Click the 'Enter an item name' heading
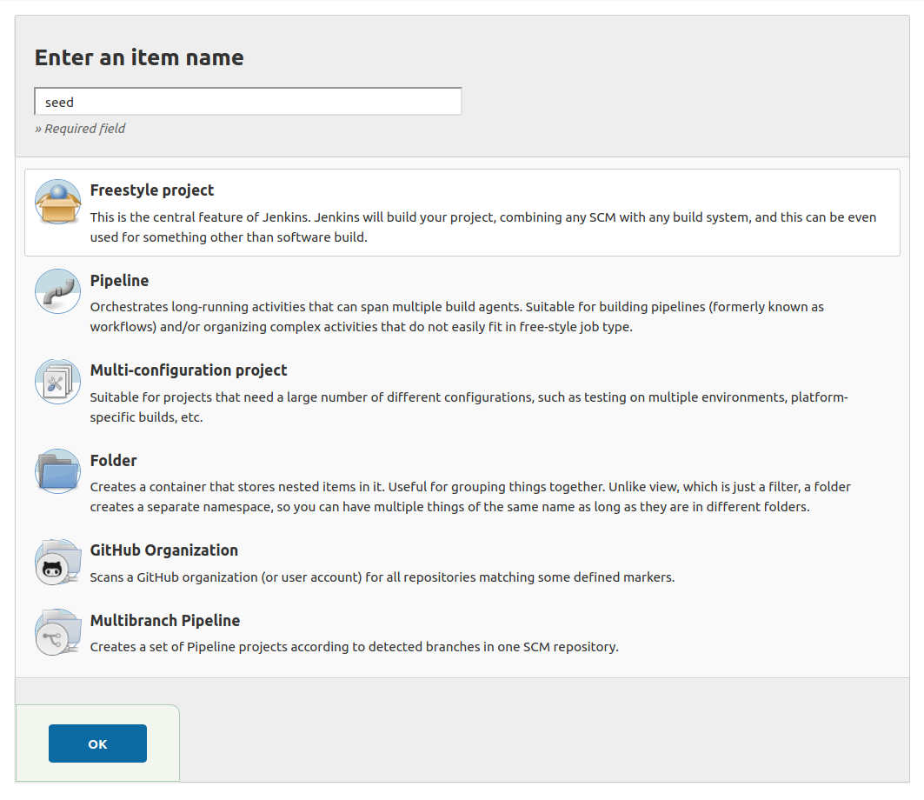This screenshot has width=924, height=800. 139,57
